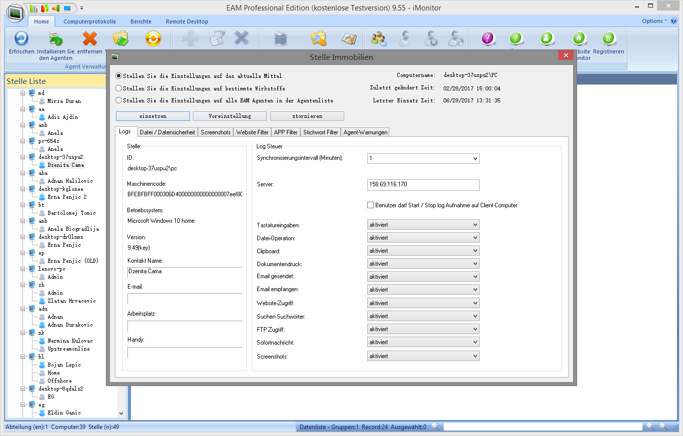Click the Erfrischen refresh icon
This screenshot has height=436, width=683.
coord(21,38)
